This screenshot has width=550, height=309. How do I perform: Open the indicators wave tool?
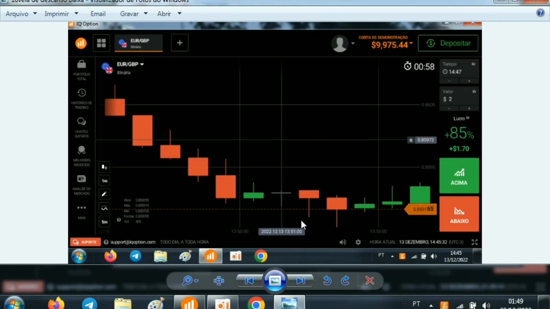pyautogui.click(x=104, y=208)
